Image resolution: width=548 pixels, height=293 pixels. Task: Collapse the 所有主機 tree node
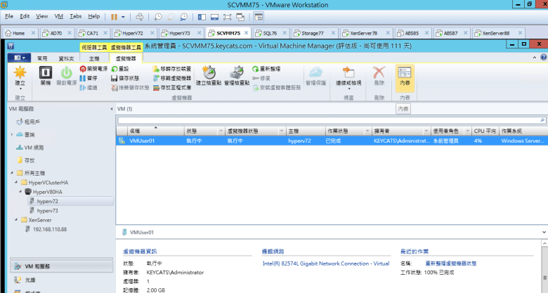point(12,173)
